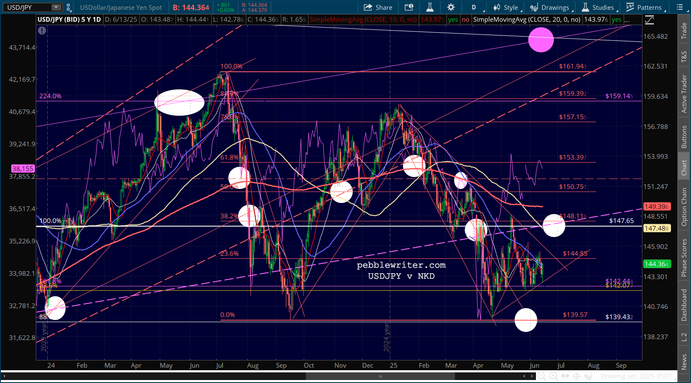The width and height of the screenshot is (691, 383).
Task: Click the USD/JPY (BID) 5 Y 1D title
Action: [69, 20]
